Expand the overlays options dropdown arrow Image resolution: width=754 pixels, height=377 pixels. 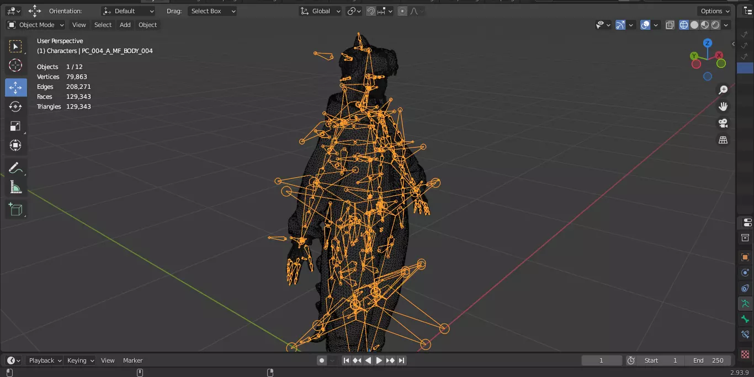[x=656, y=25]
